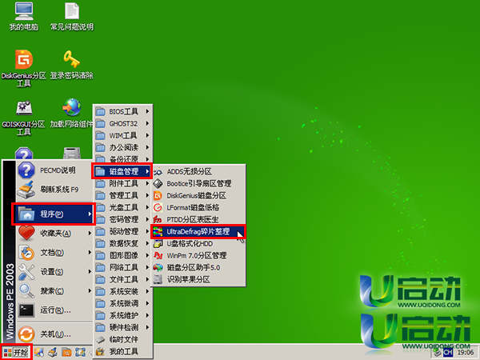Launch PTDD分区表医生
The height and width of the screenshot is (360, 480).
198,219
